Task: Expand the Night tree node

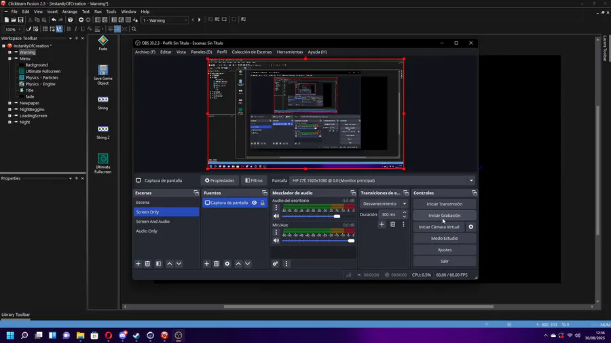Action: coord(10,122)
